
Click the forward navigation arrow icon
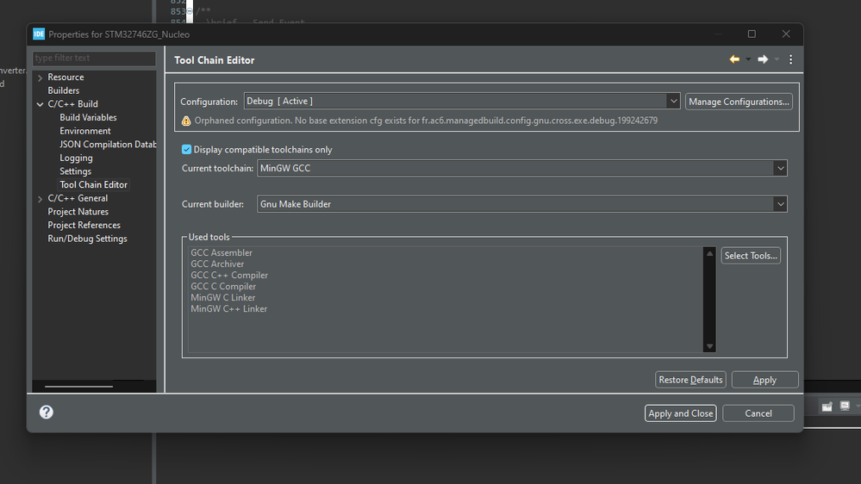pyautogui.click(x=763, y=59)
